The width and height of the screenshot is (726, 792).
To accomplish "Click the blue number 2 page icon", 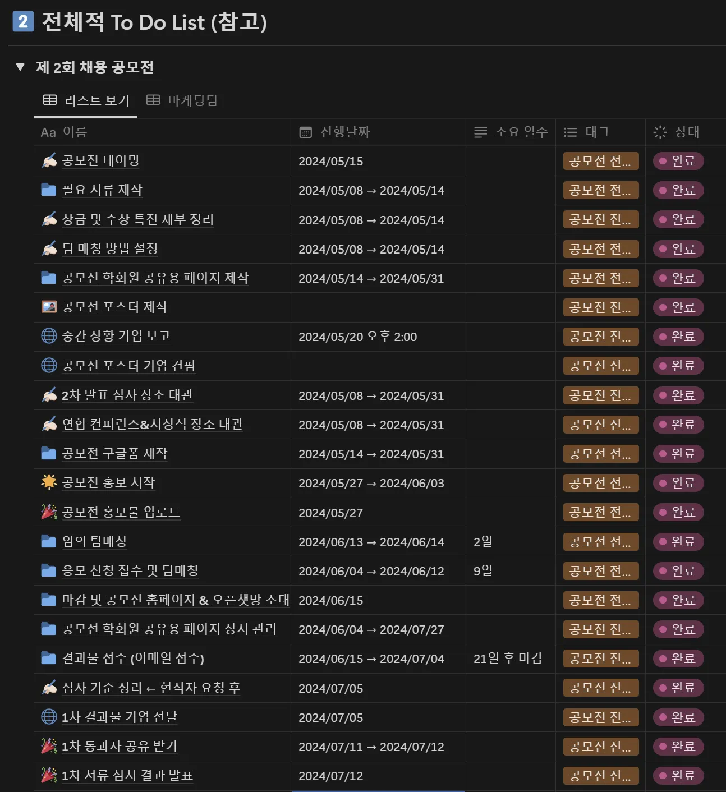I will [x=23, y=22].
